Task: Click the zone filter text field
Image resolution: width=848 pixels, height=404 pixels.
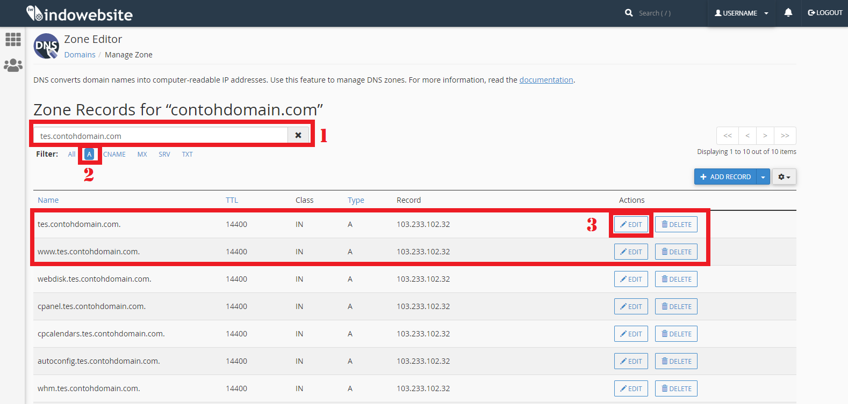Action: point(161,135)
